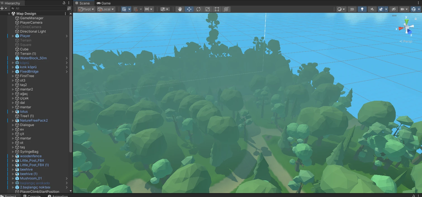Toggle scene gizmos display
The height and width of the screenshot is (197, 422).
click(414, 9)
